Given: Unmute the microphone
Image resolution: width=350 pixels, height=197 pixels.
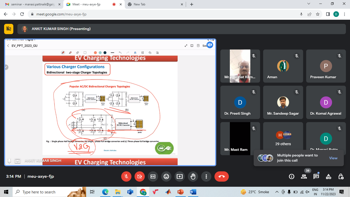Looking at the screenshot, I should [x=126, y=176].
